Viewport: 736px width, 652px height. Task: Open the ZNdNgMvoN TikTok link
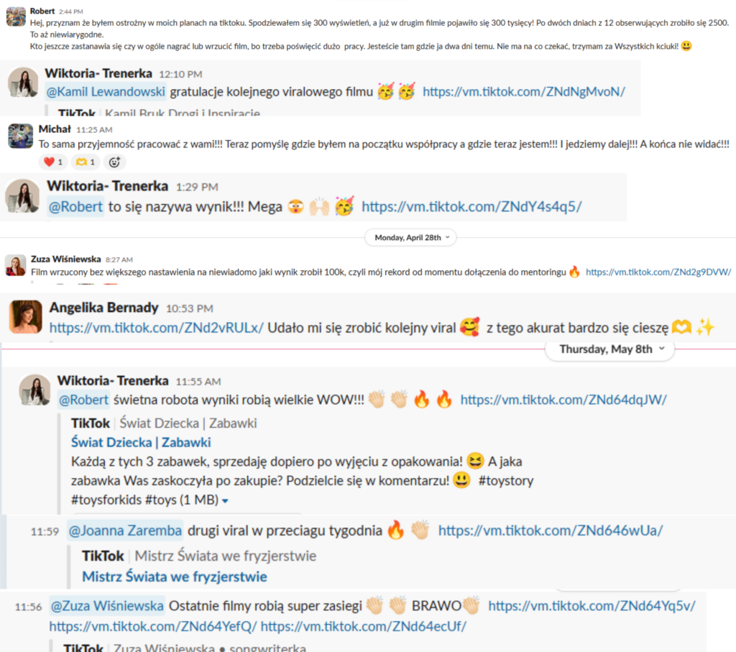pos(524,91)
